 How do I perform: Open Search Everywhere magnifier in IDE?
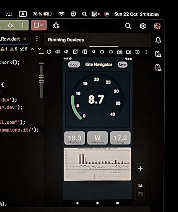128,26
